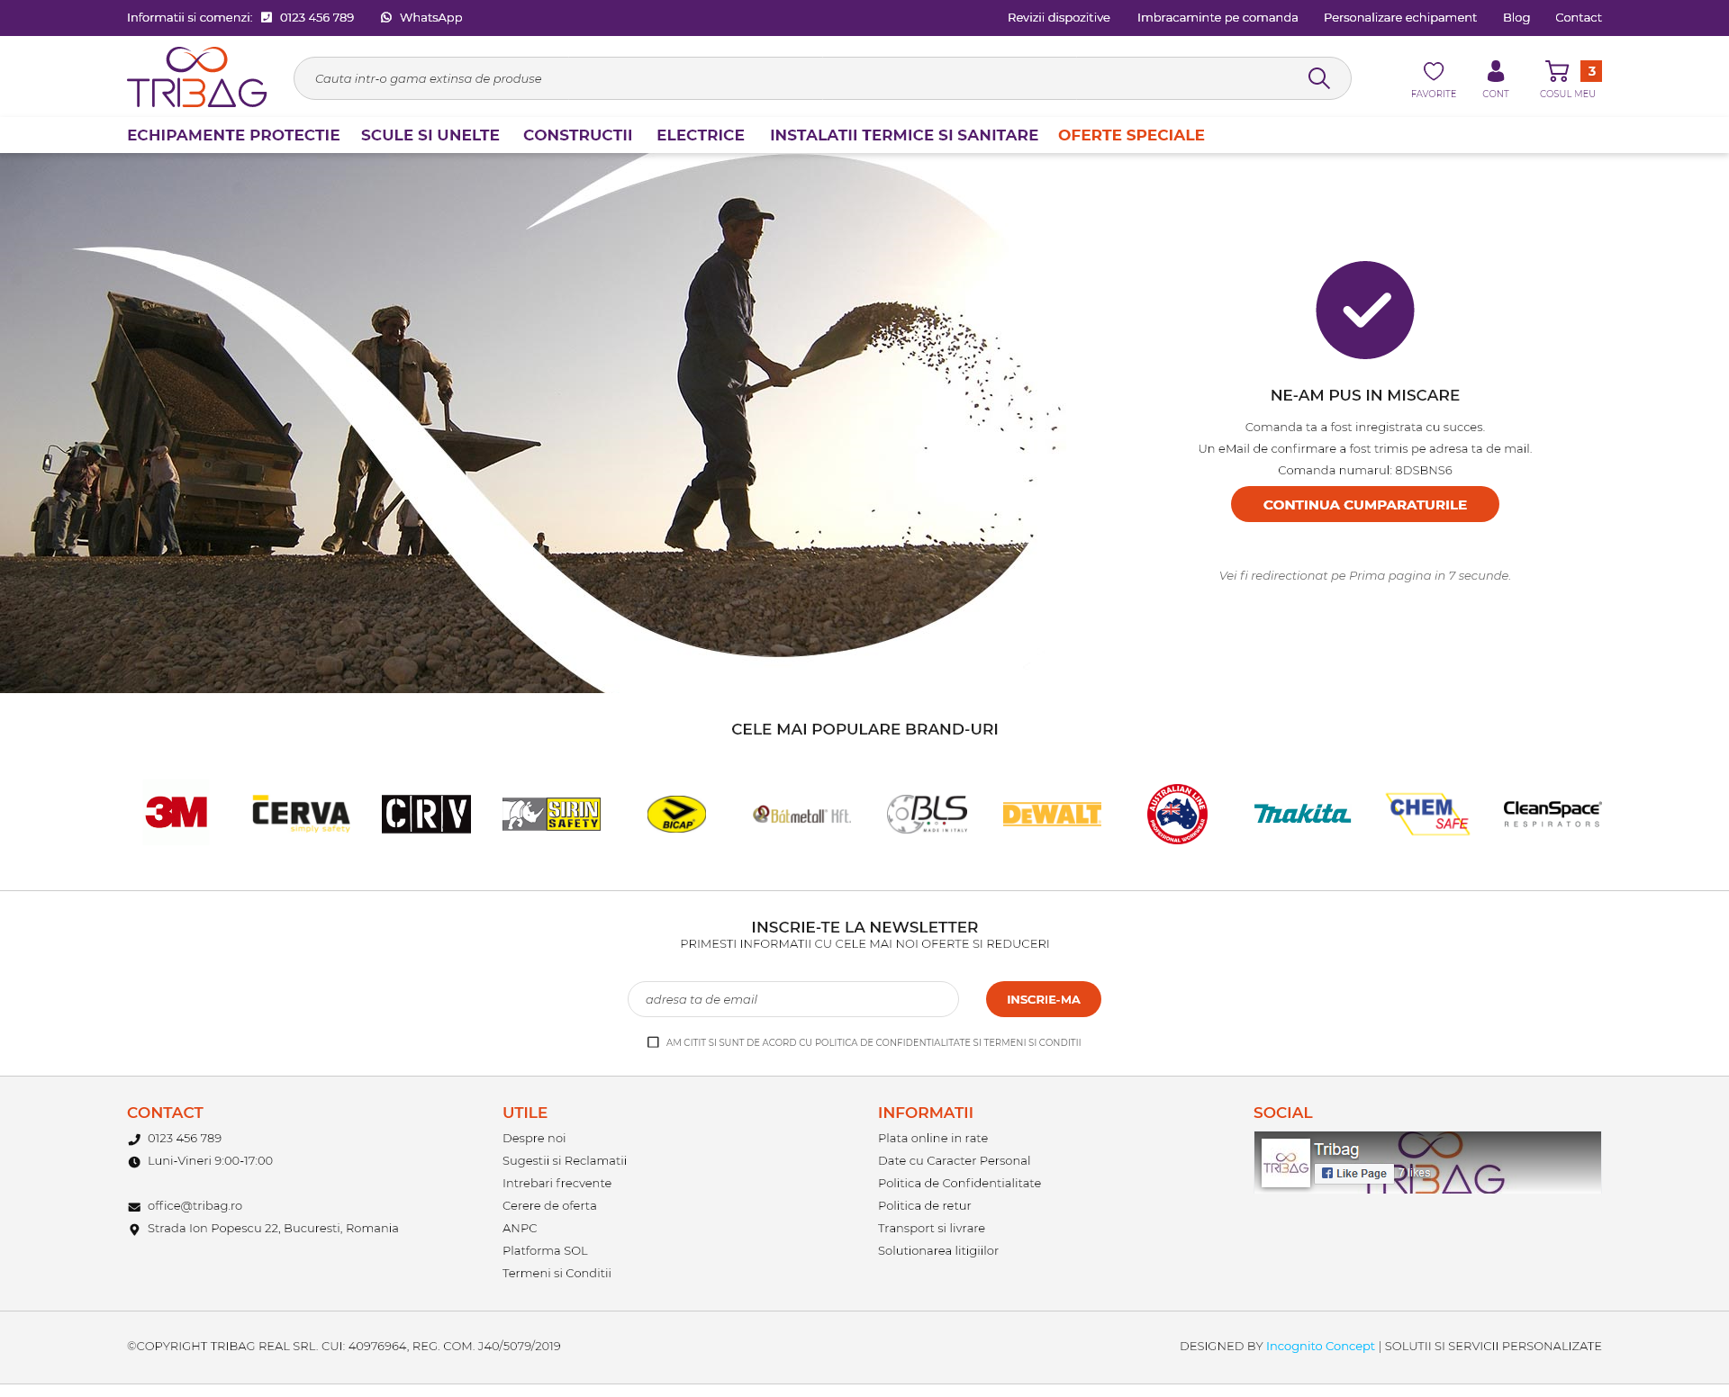
Task: Open the Favorite (heart) icon
Action: coord(1434,70)
